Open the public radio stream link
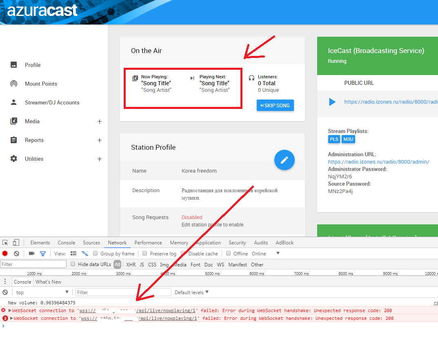The image size is (438, 337). click(x=391, y=102)
